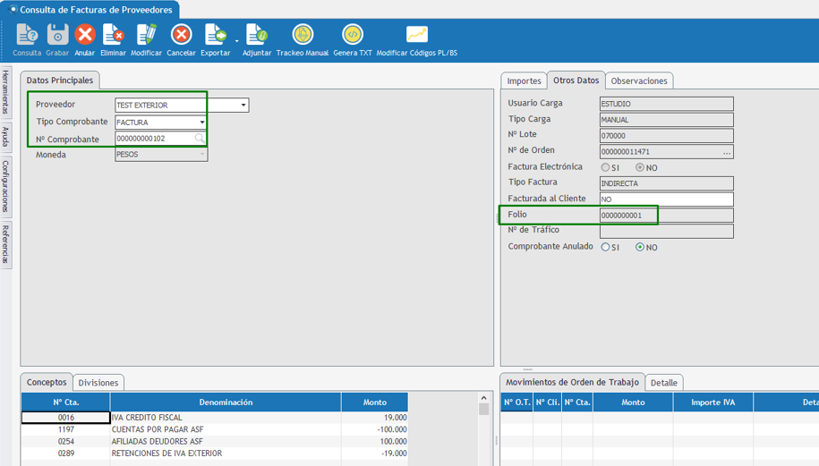Select NO for Factura Electrónica
Viewport: 819px width, 466px height.
(640, 167)
